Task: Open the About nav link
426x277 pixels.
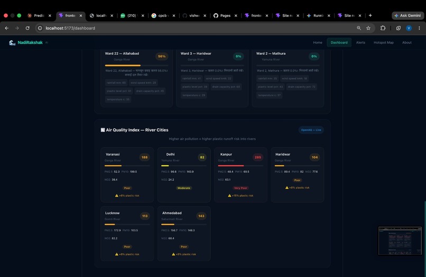Action: [407, 42]
